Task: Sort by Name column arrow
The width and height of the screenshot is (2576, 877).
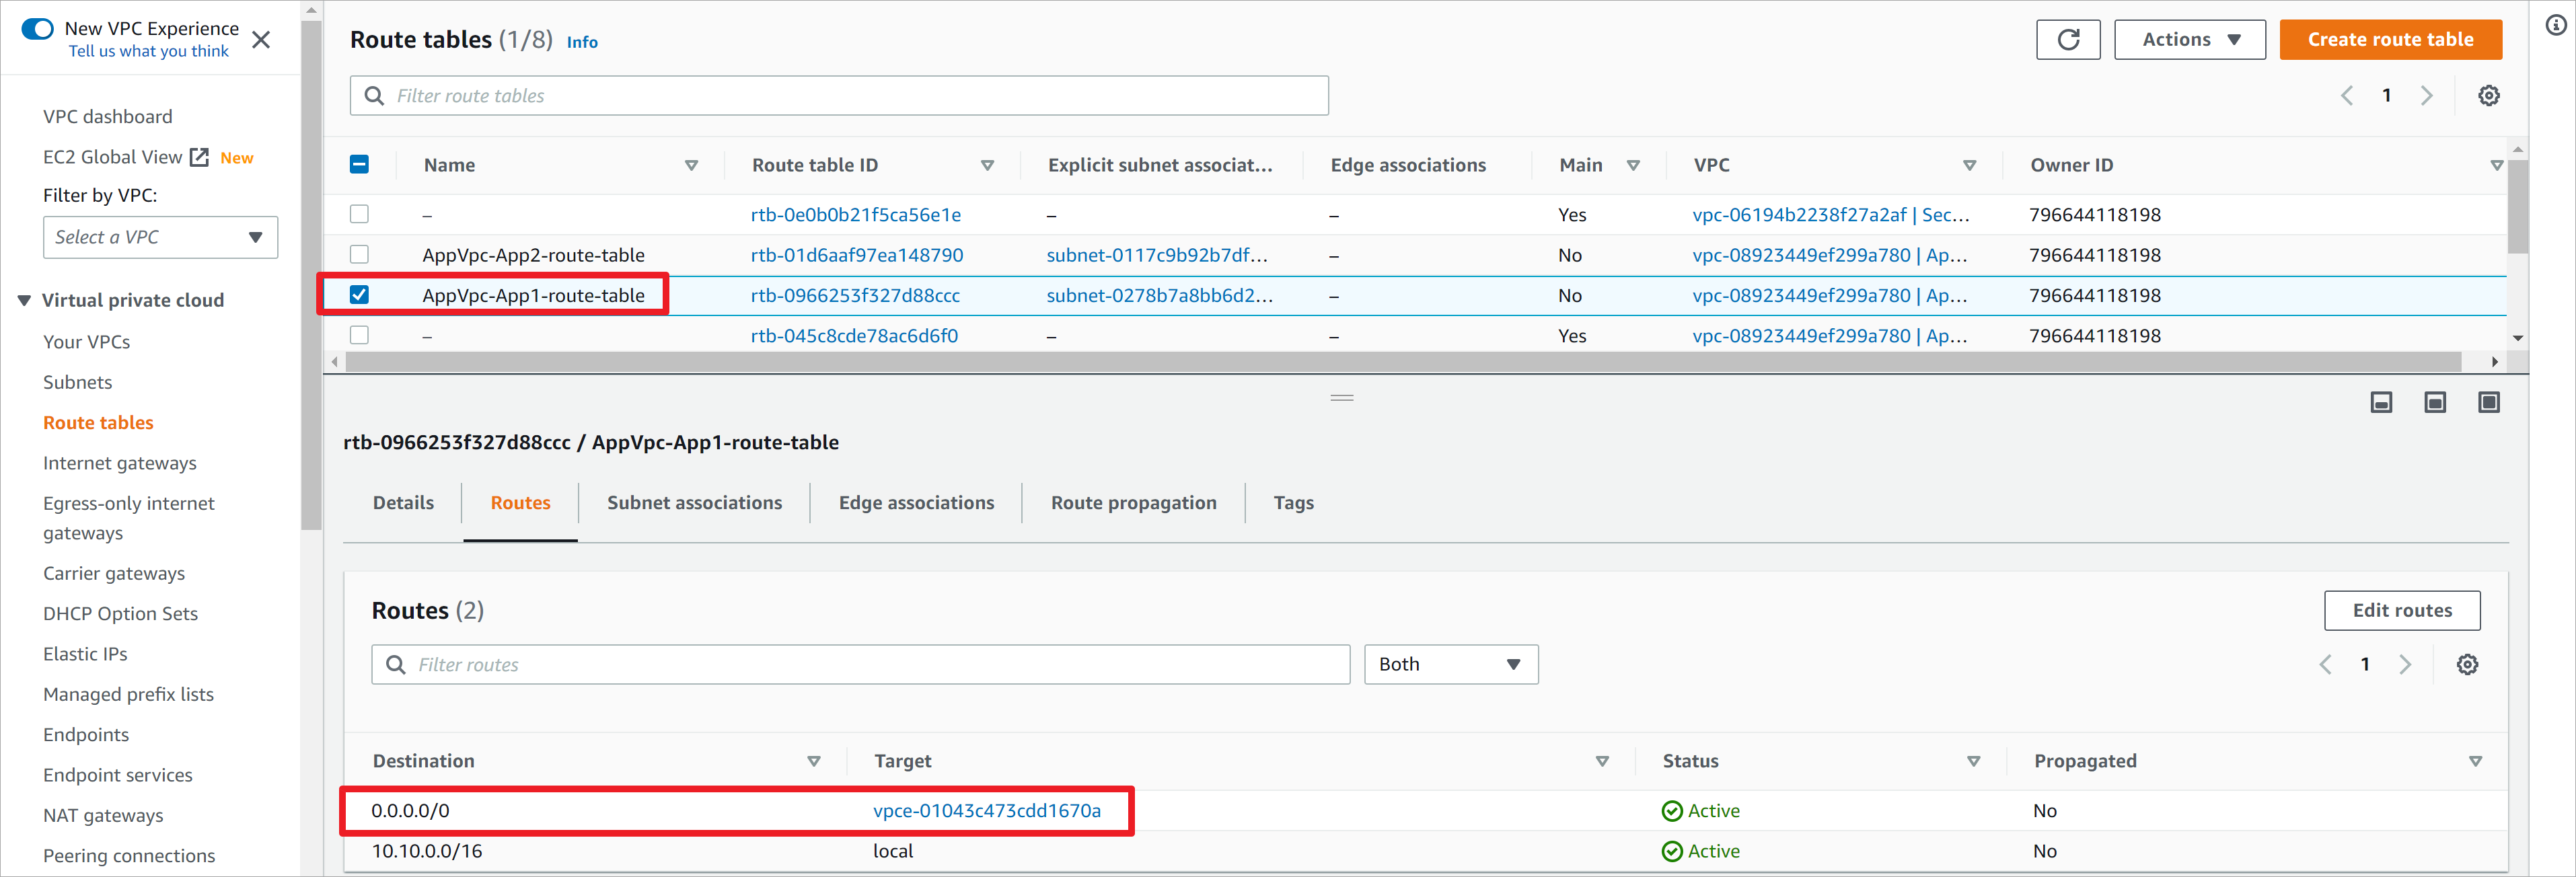Action: tap(691, 166)
